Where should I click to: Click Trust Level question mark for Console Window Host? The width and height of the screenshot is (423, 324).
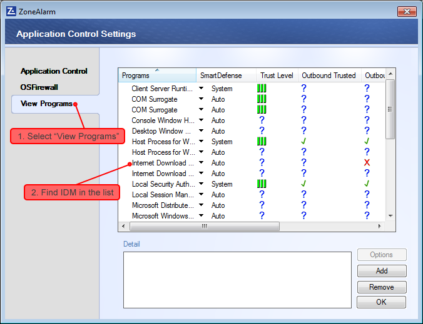[x=262, y=120]
